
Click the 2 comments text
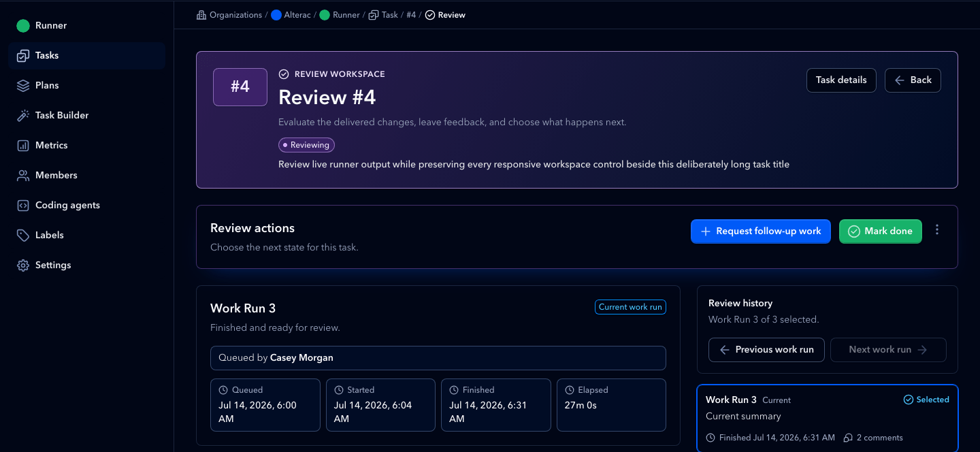pyautogui.click(x=879, y=438)
